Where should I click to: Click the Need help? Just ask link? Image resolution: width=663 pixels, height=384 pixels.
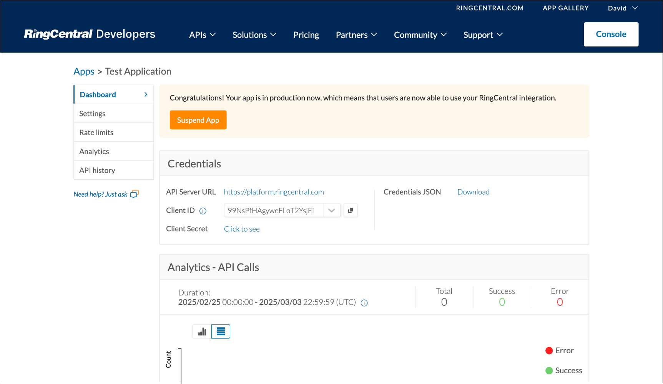pos(100,194)
